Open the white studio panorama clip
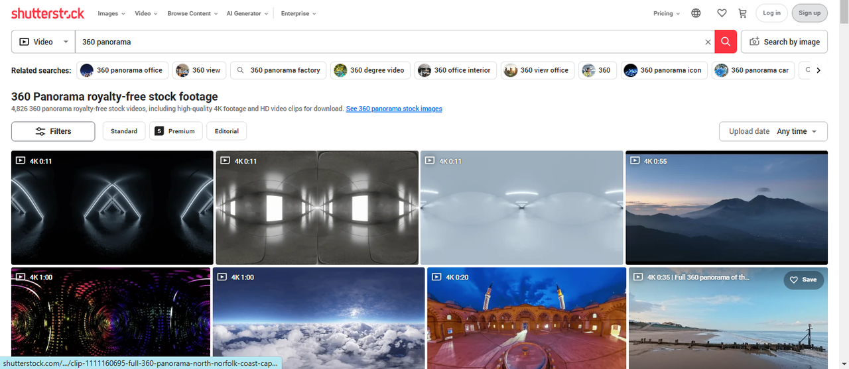 point(522,207)
